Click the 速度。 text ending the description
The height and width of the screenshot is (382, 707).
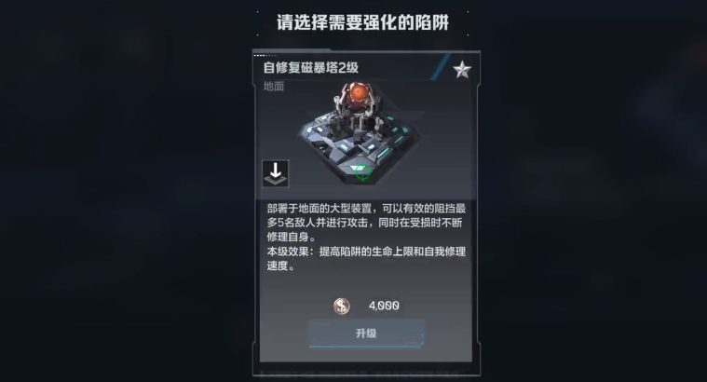point(281,266)
